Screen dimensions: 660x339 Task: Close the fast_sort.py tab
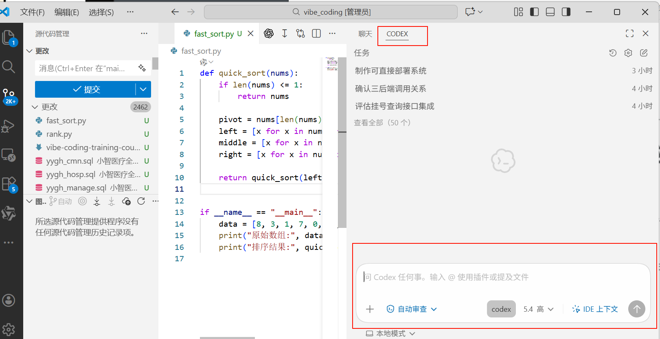click(250, 33)
